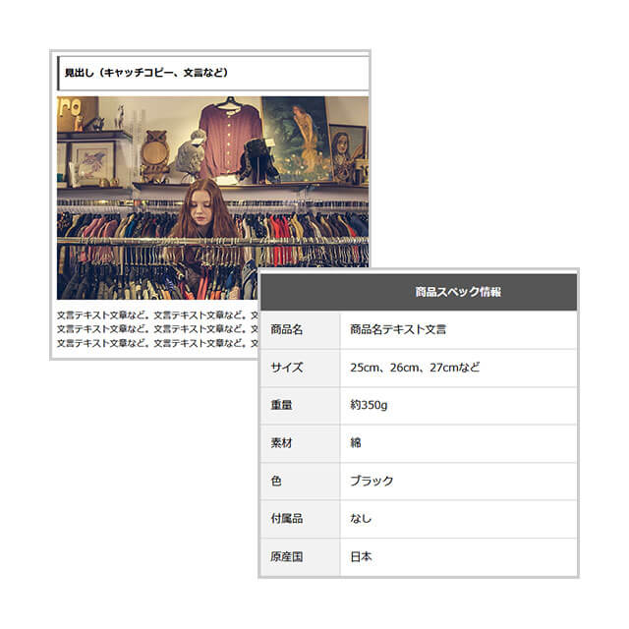Click the 日本 country of origin value
Screen dimensions: 629x629
pyautogui.click(x=361, y=556)
